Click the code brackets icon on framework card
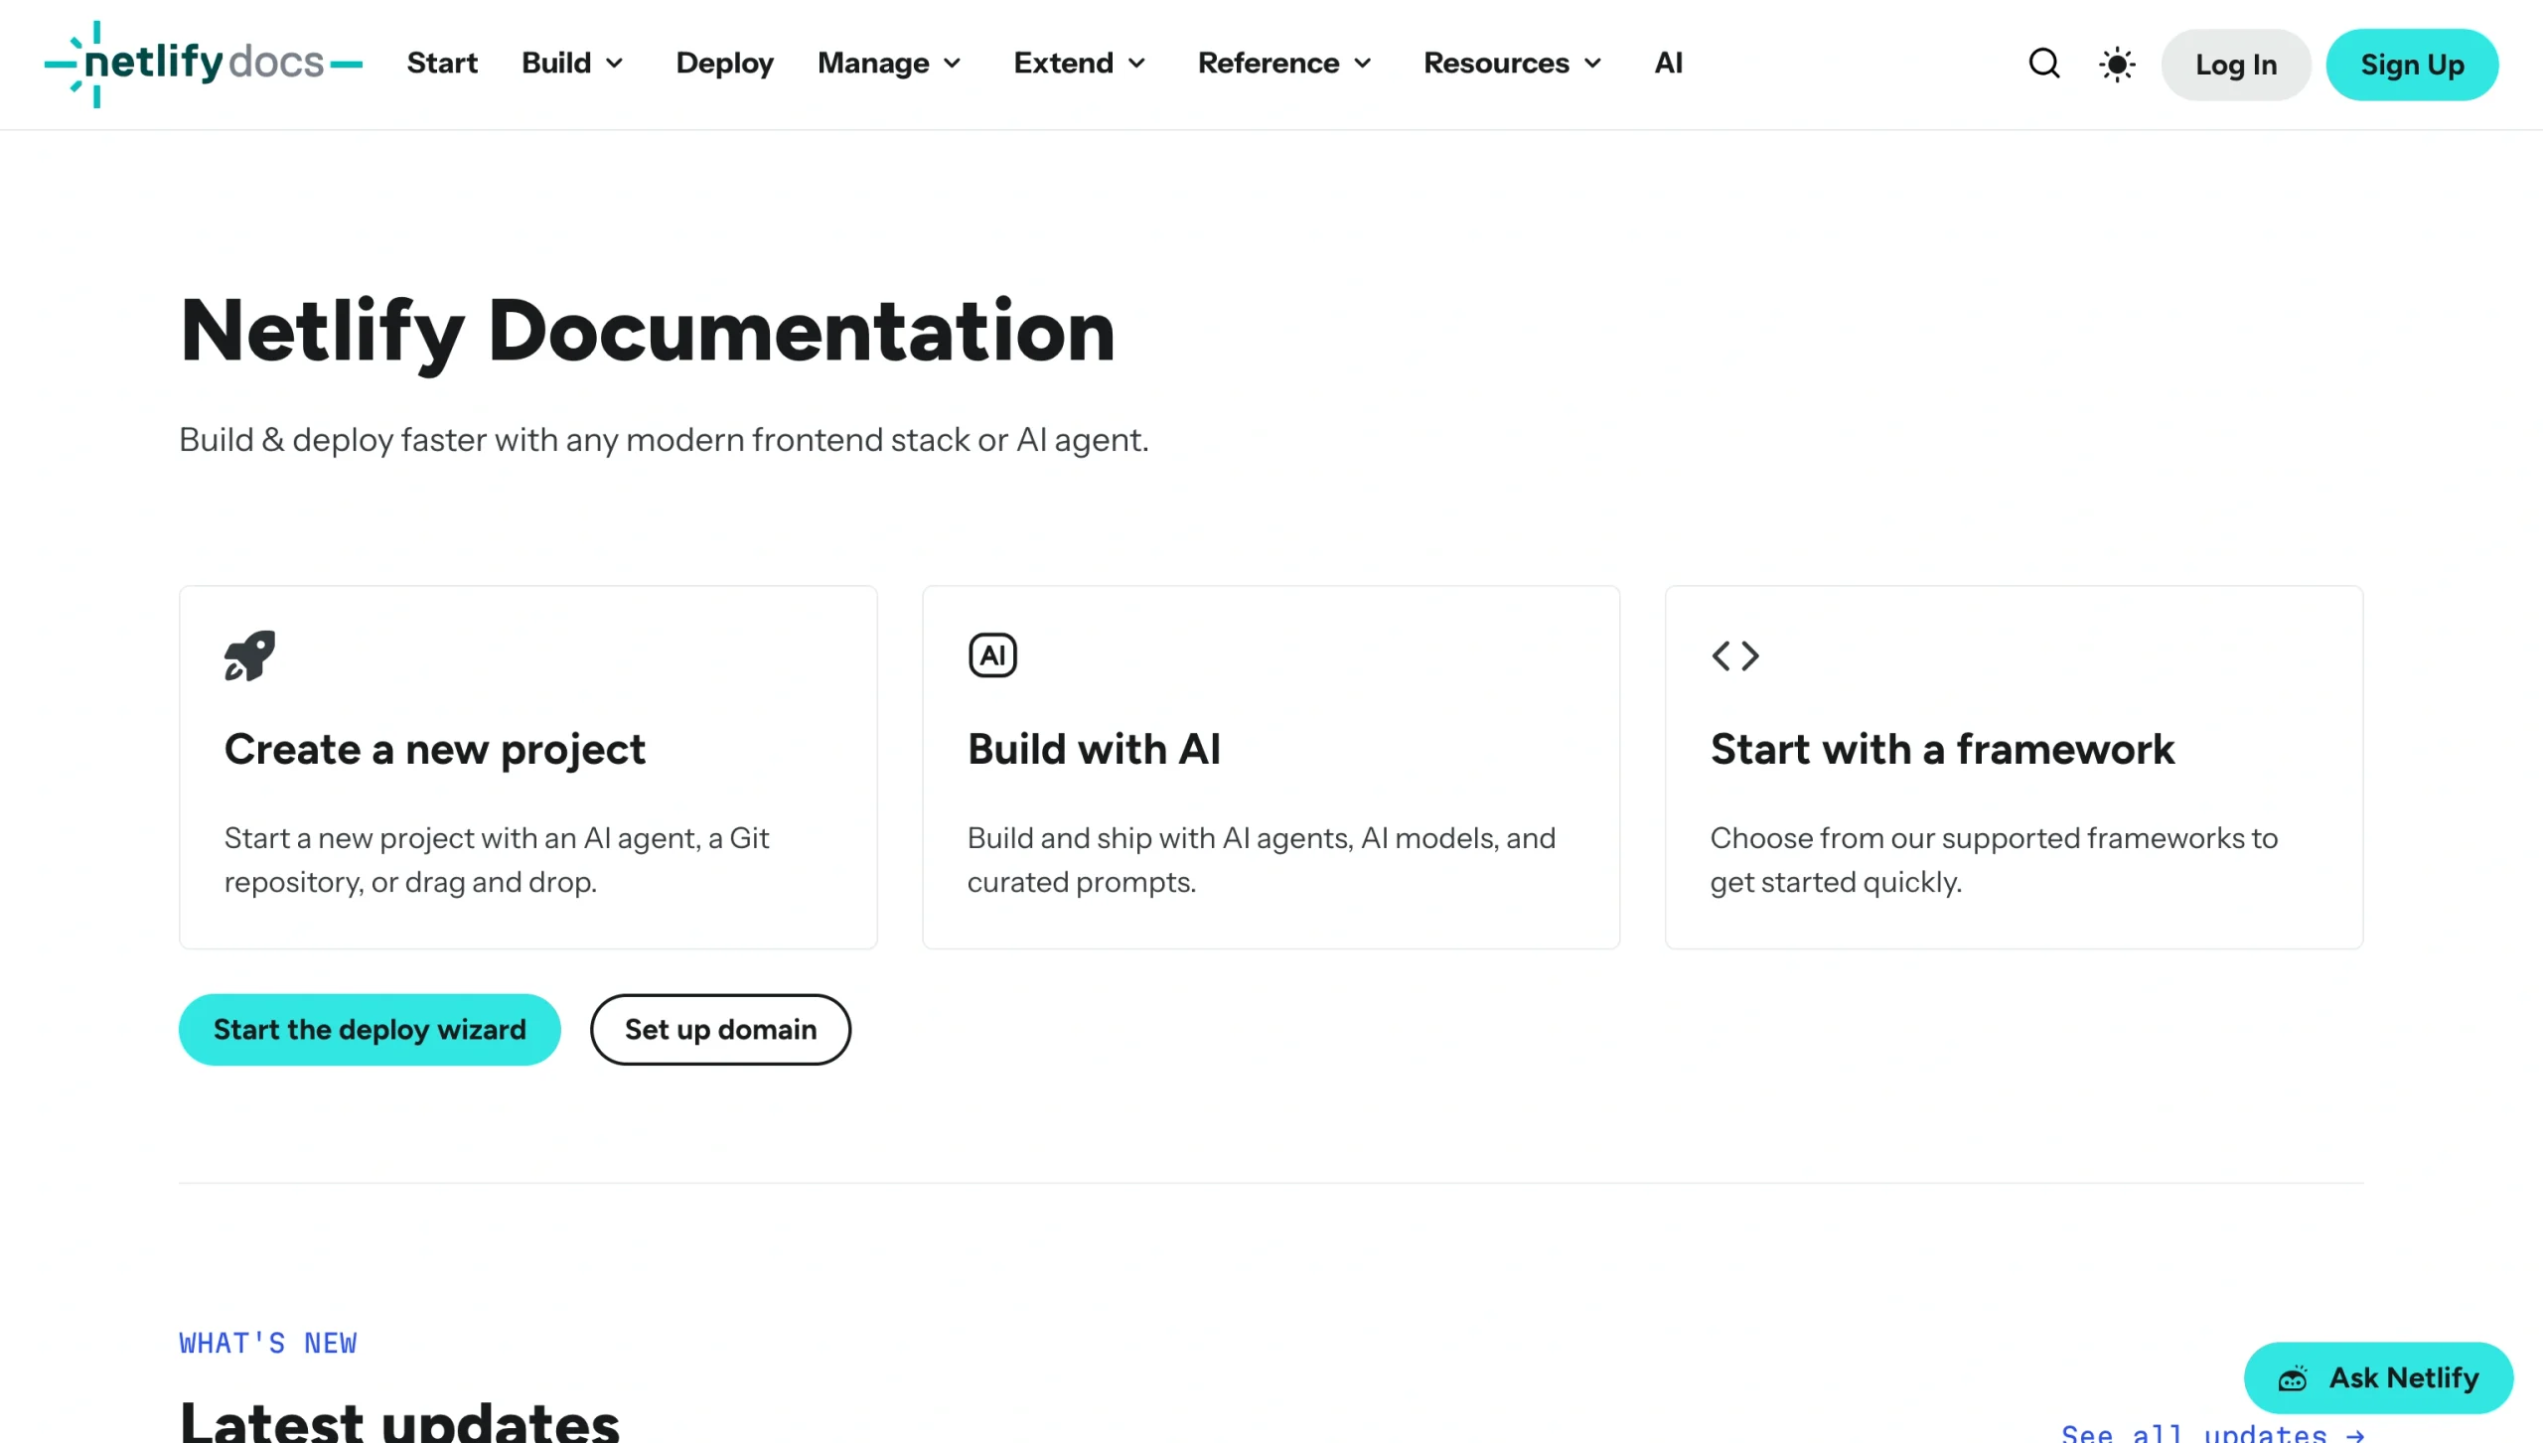Viewport: 2543px width, 1443px height. tap(1735, 655)
